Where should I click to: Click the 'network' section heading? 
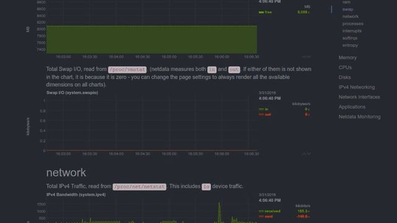tap(66, 173)
